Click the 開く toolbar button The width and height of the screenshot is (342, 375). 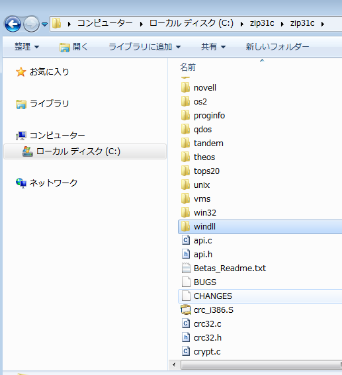(x=73, y=47)
